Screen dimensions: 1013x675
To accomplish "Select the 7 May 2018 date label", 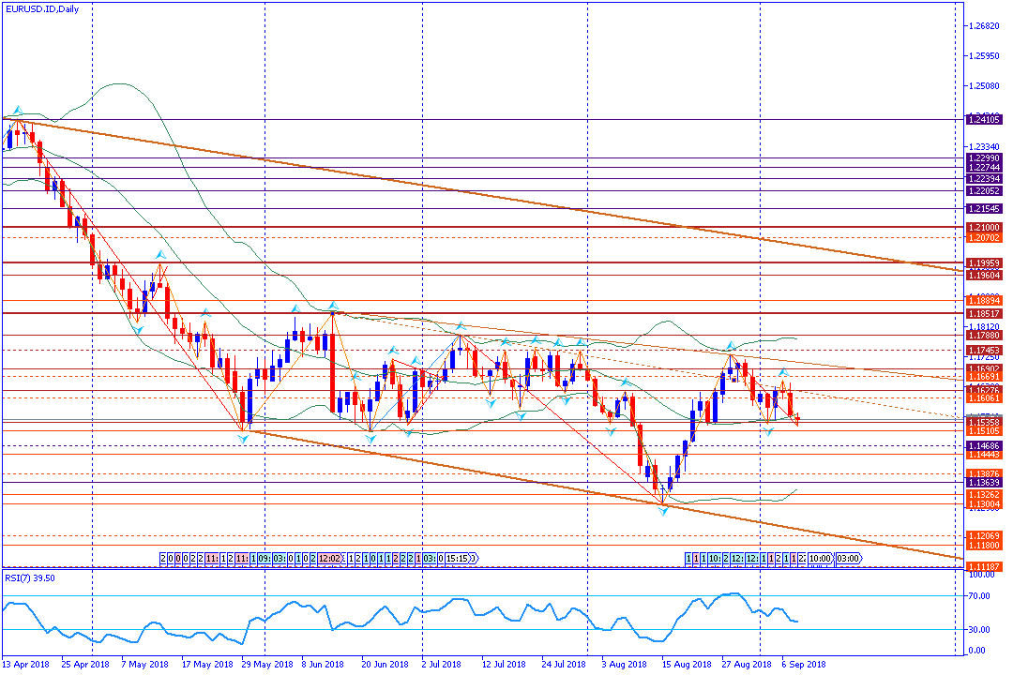I will click(144, 665).
